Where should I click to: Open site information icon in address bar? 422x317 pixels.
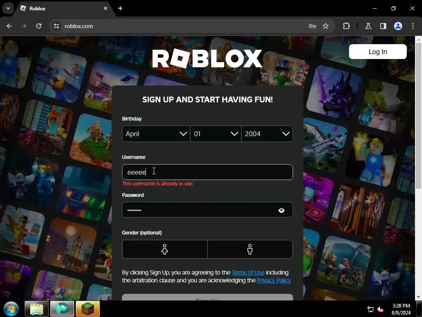click(x=56, y=26)
